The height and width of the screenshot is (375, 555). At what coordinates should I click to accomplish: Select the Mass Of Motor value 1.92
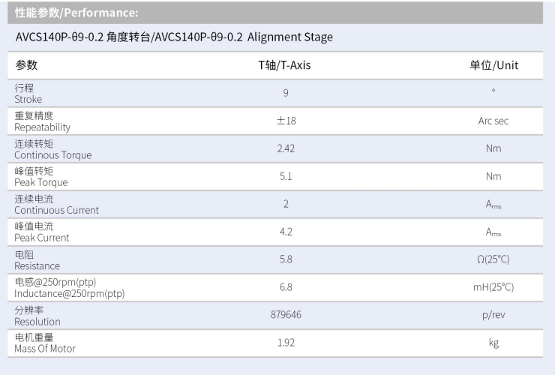pos(286,343)
